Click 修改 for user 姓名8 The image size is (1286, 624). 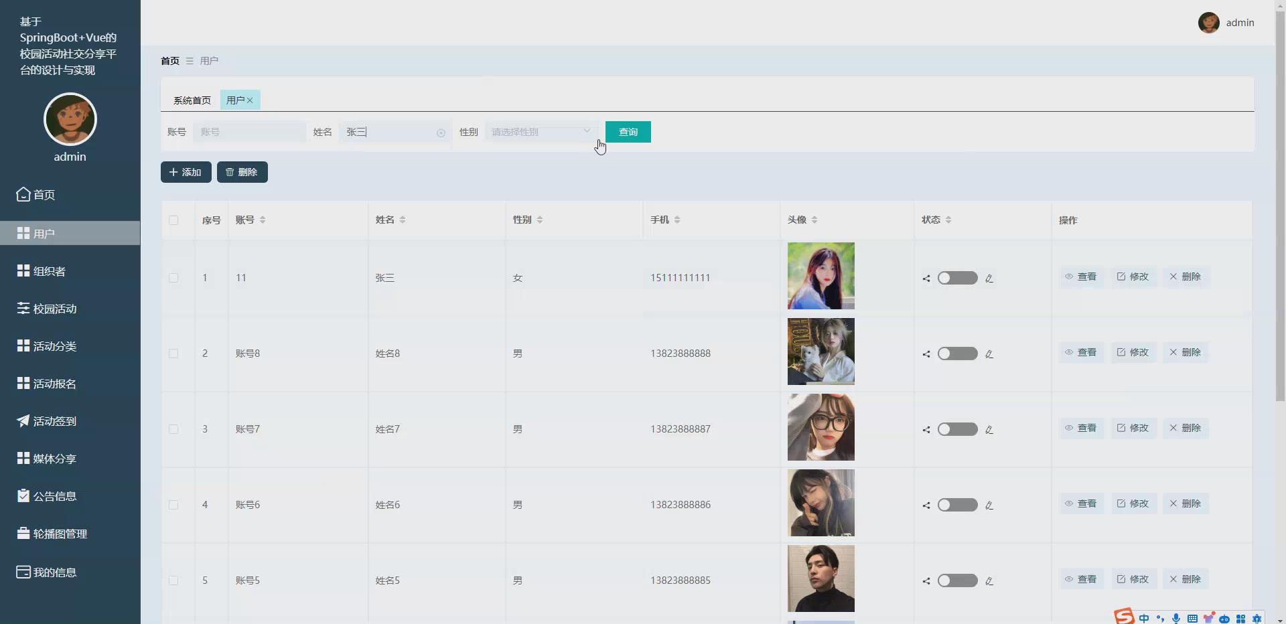tap(1133, 352)
